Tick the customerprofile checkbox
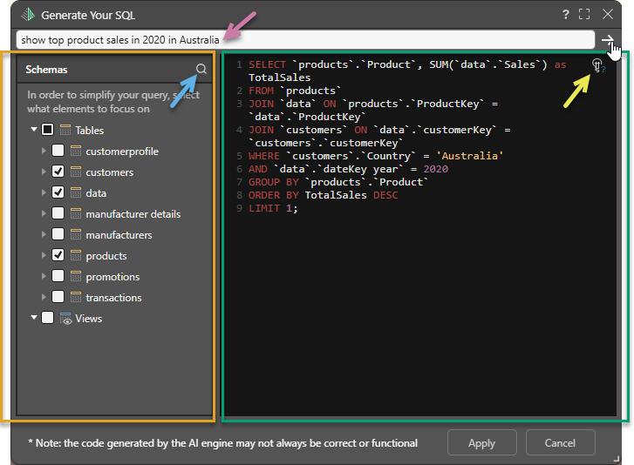 (x=58, y=152)
